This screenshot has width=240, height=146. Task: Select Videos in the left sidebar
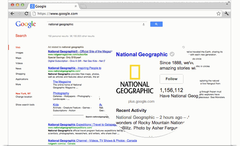click(19, 63)
